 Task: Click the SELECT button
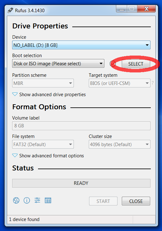click(x=136, y=64)
